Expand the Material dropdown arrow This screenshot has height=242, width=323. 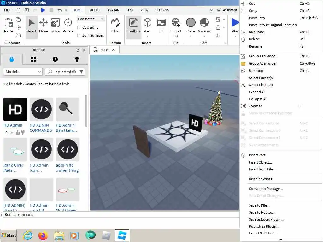pos(204,36)
